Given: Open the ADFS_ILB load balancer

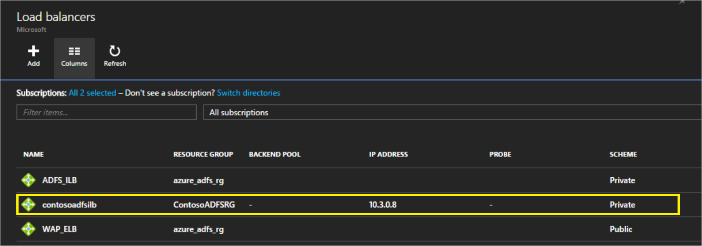Looking at the screenshot, I should pyautogui.click(x=59, y=180).
